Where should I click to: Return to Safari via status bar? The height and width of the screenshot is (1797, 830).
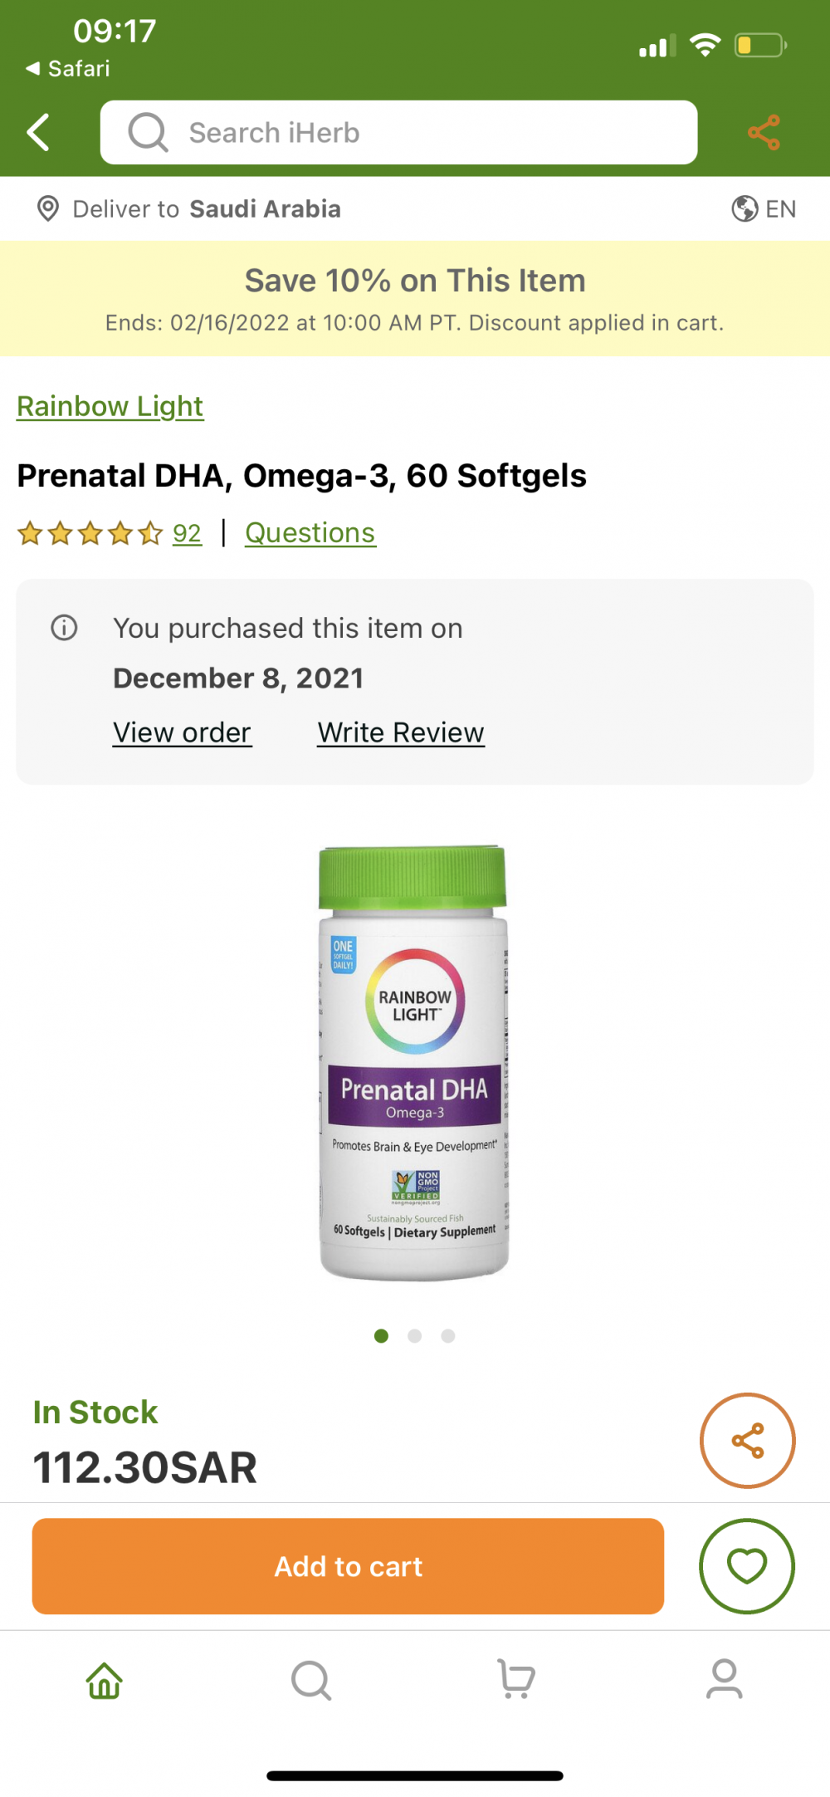pos(68,68)
